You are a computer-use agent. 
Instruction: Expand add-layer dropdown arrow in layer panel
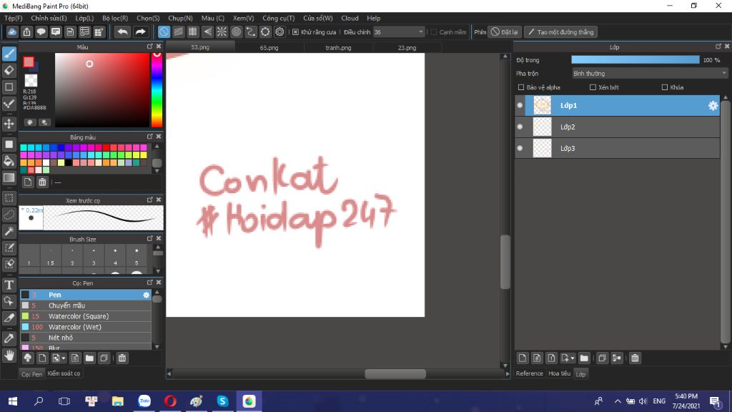573,359
